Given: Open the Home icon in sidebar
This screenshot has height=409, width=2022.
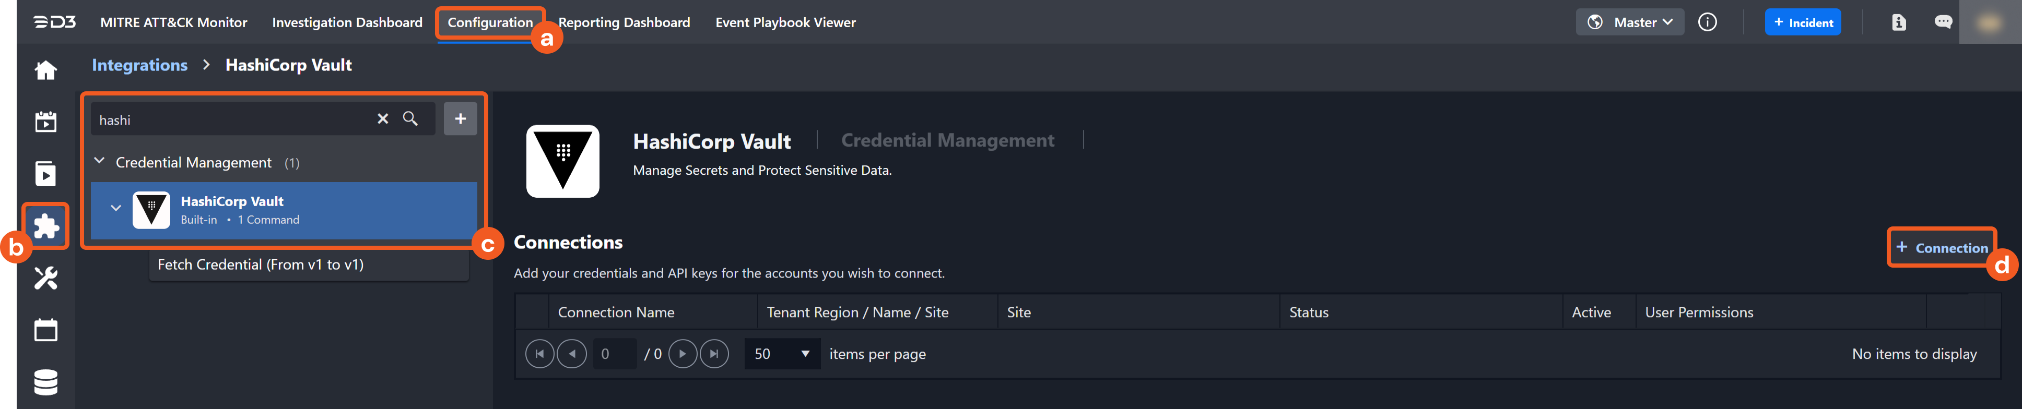Looking at the screenshot, I should click(x=45, y=70).
